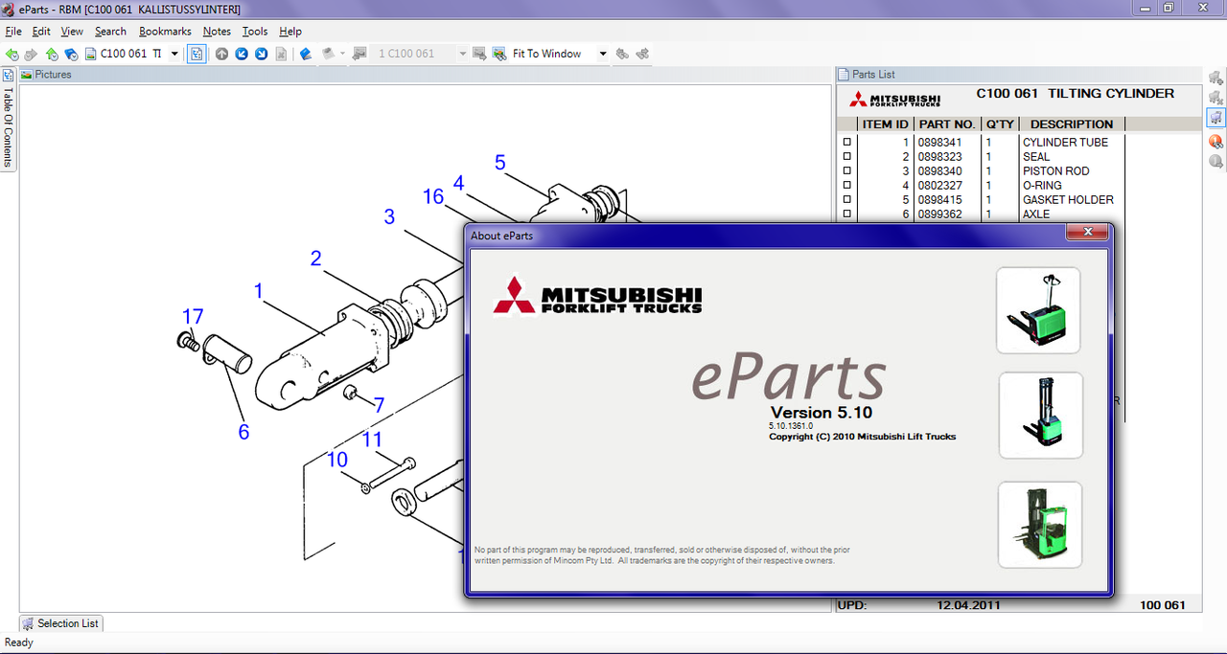This screenshot has height=654, width=1227.
Task: Click the blue arrow history icon
Action: (71, 55)
